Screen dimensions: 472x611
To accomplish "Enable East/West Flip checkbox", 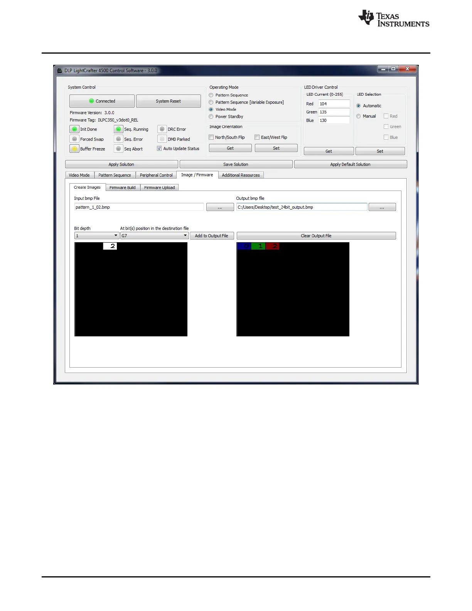I will pyautogui.click(x=257, y=137).
